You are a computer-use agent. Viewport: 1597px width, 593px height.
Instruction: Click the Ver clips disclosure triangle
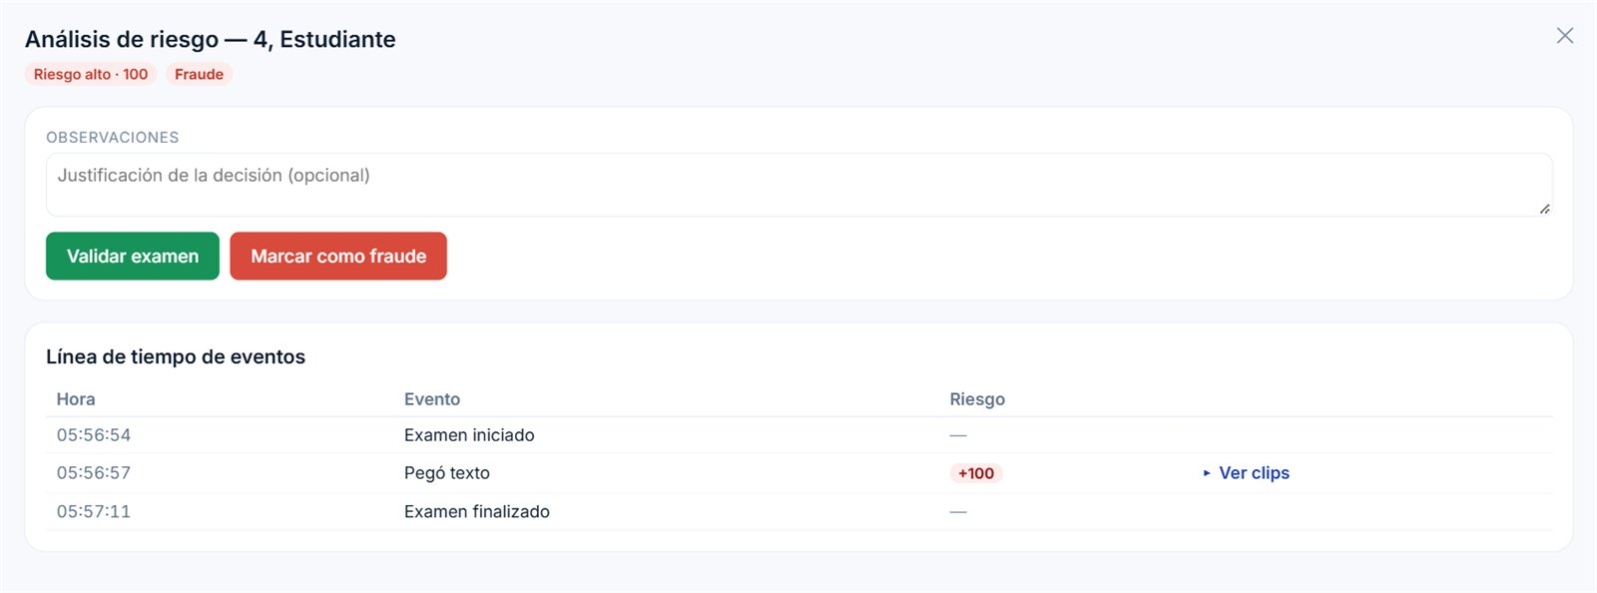[x=1207, y=473]
